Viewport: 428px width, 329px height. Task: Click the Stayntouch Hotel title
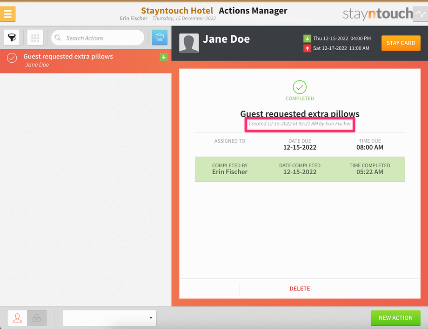click(x=177, y=10)
